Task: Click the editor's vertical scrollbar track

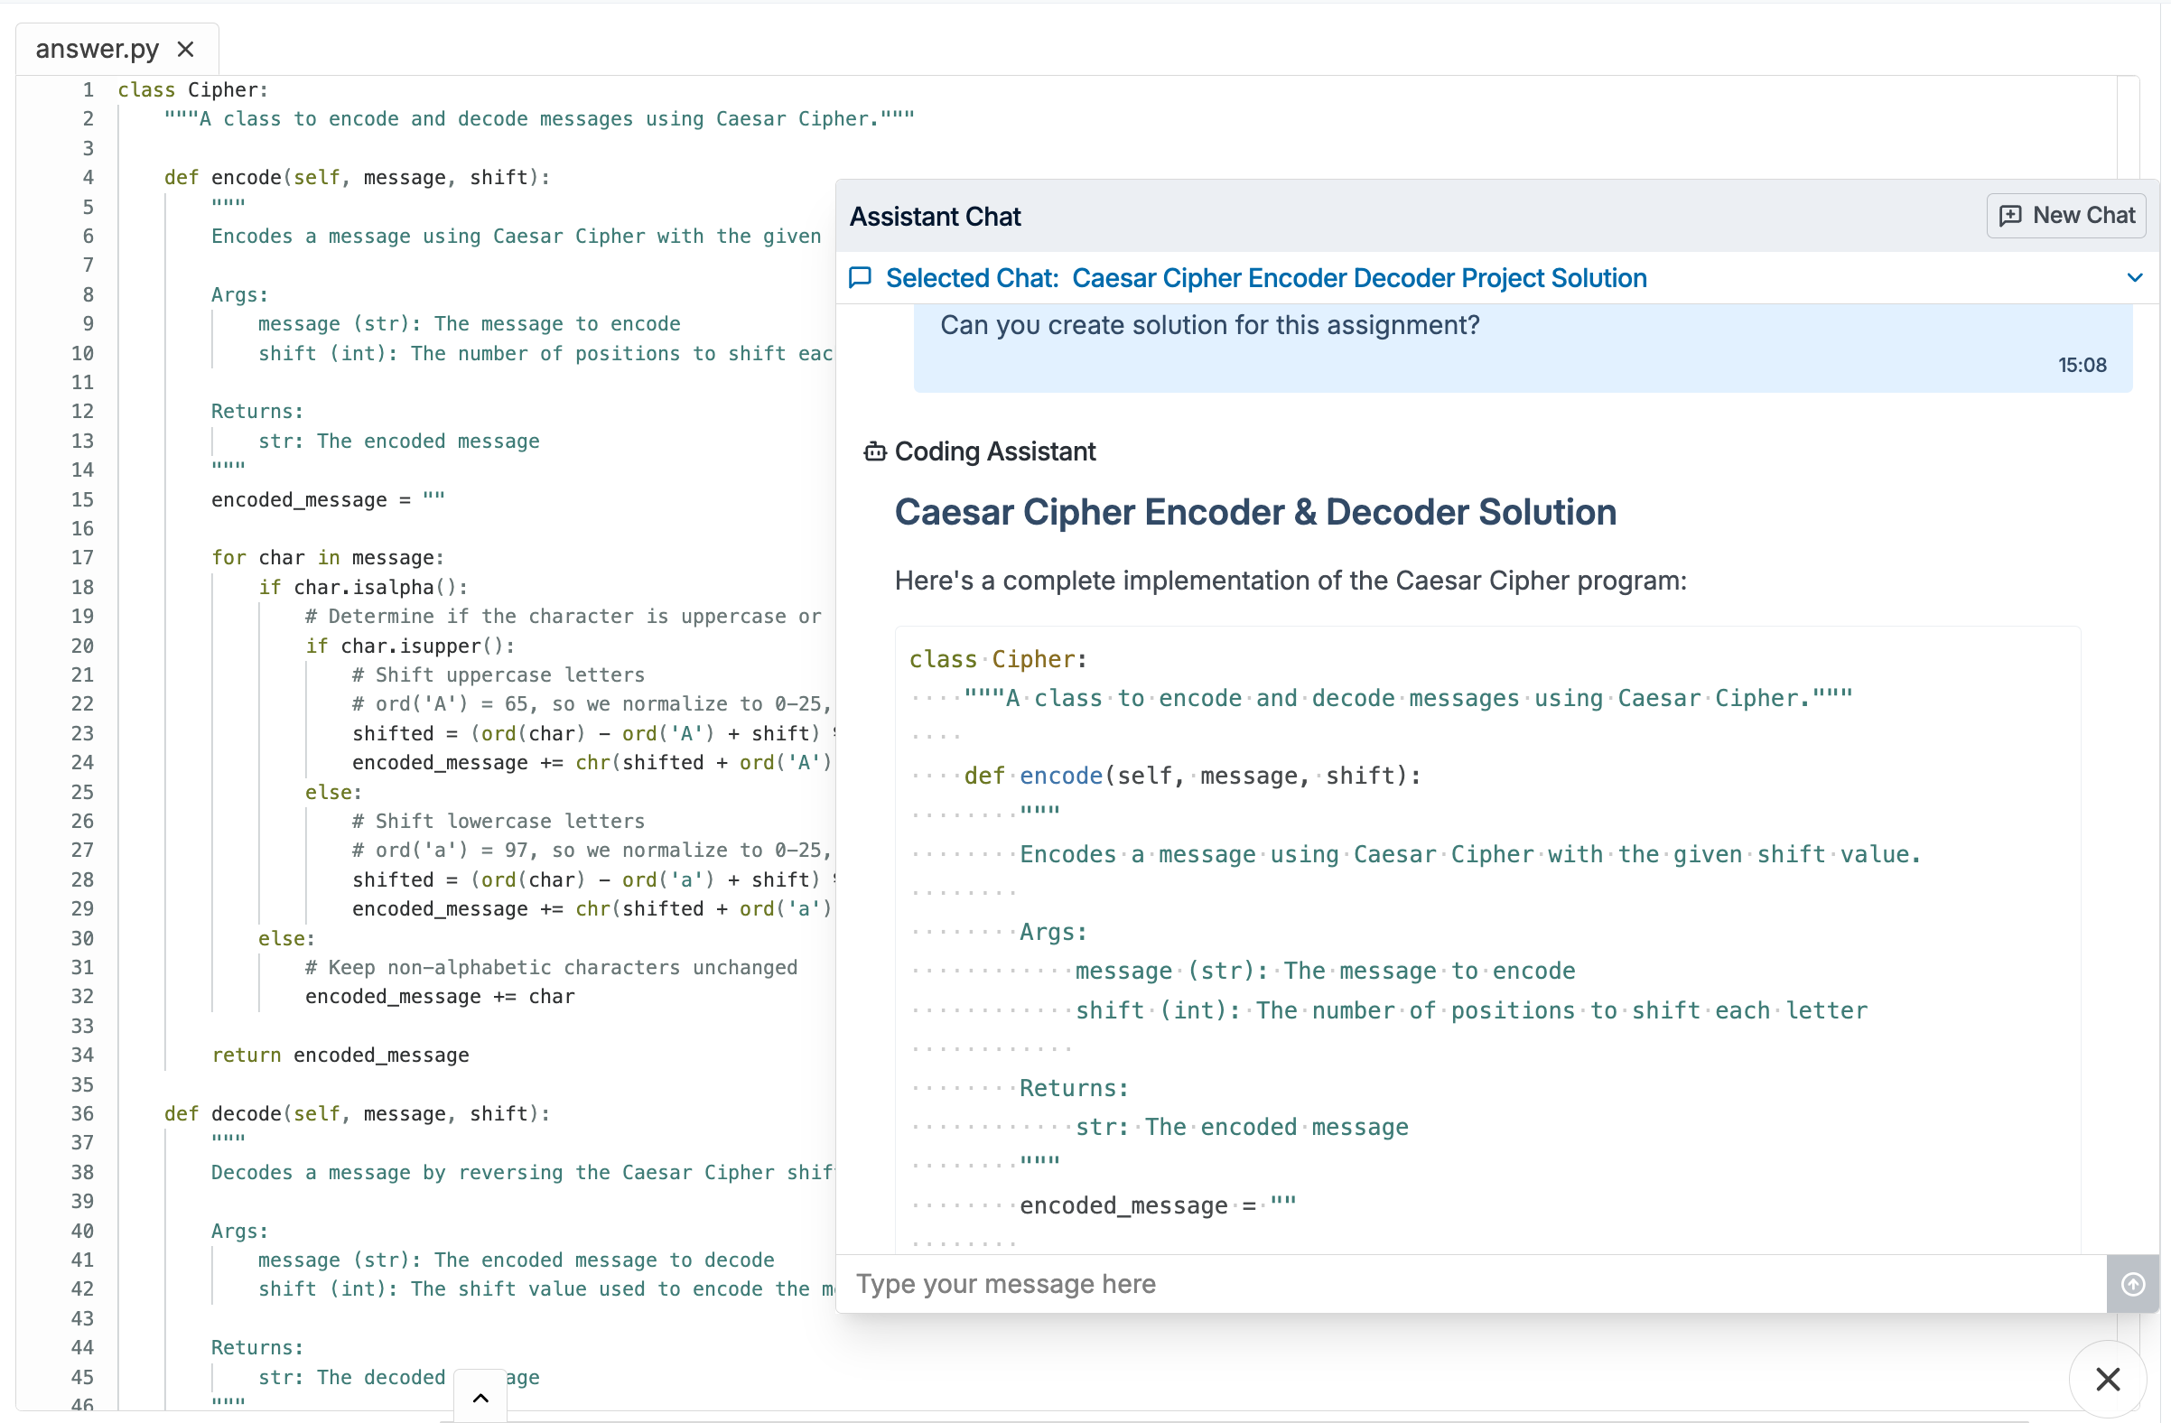Action: pos(2129,127)
